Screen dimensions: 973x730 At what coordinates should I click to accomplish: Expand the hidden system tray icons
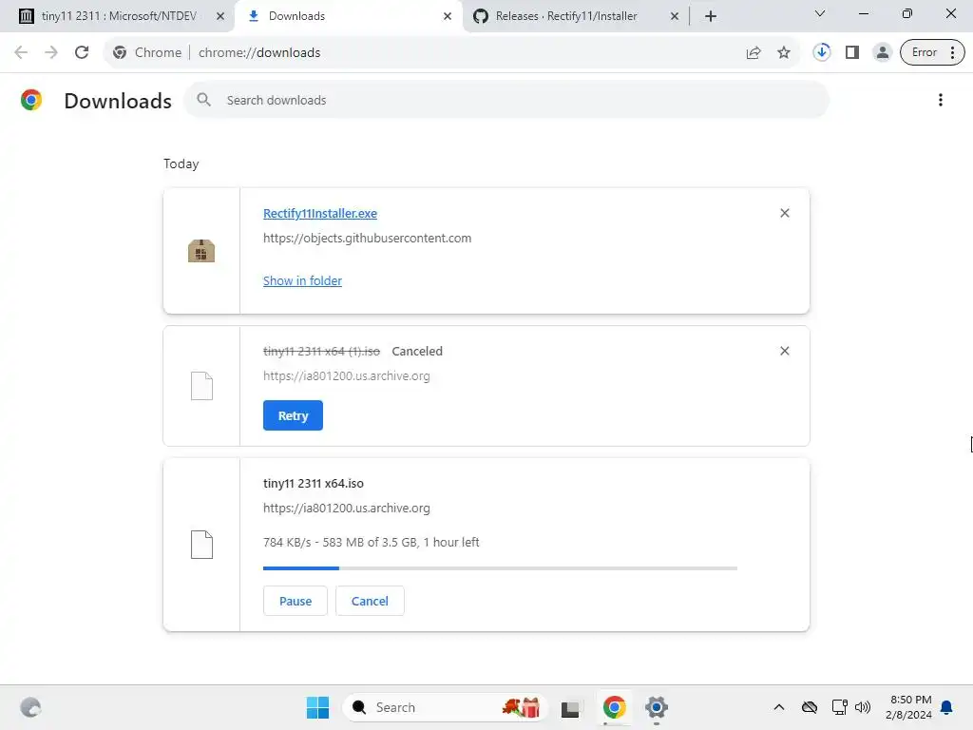point(779,707)
